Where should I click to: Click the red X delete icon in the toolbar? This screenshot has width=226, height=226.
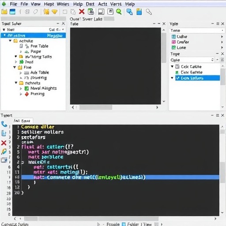point(82,11)
